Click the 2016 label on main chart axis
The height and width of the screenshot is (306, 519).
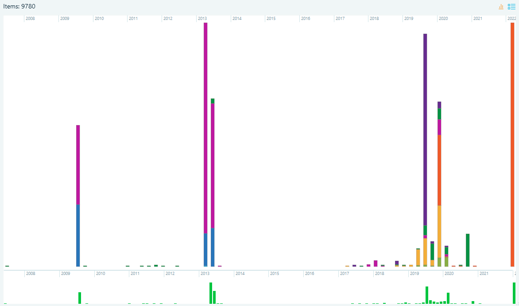306,19
